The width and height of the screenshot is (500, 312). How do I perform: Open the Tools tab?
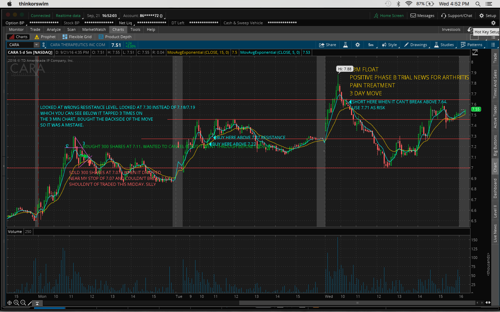[x=135, y=29]
